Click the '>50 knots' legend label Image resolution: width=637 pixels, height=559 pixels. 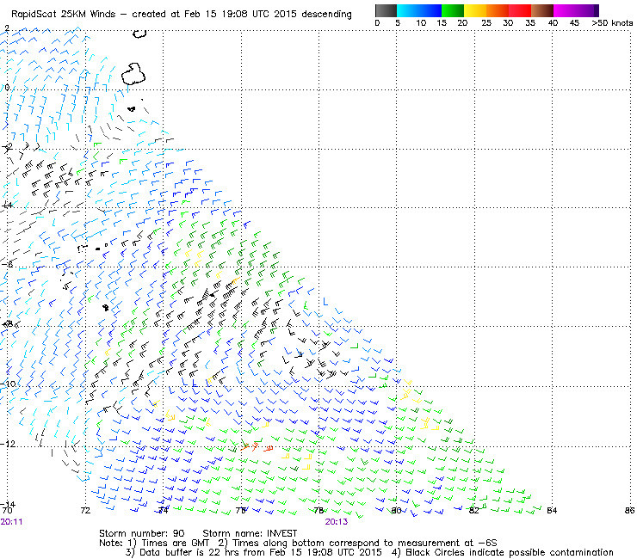pyautogui.click(x=612, y=23)
